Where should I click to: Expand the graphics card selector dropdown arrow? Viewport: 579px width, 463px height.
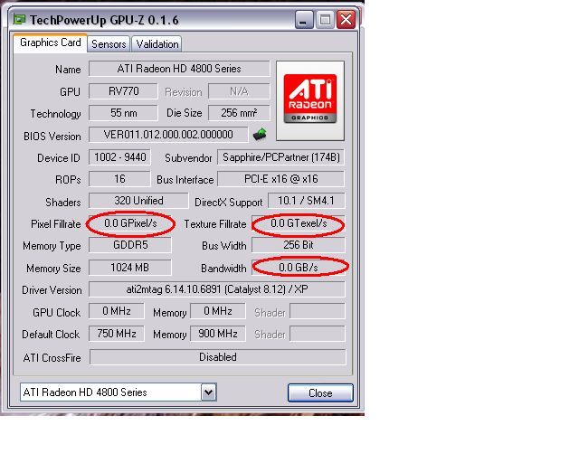point(209,392)
